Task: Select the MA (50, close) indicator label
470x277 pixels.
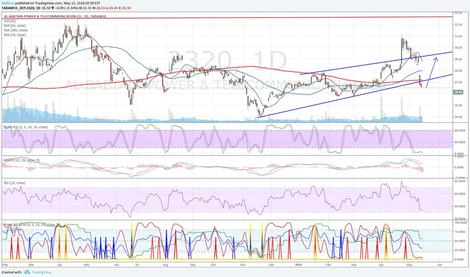Action: [15, 26]
